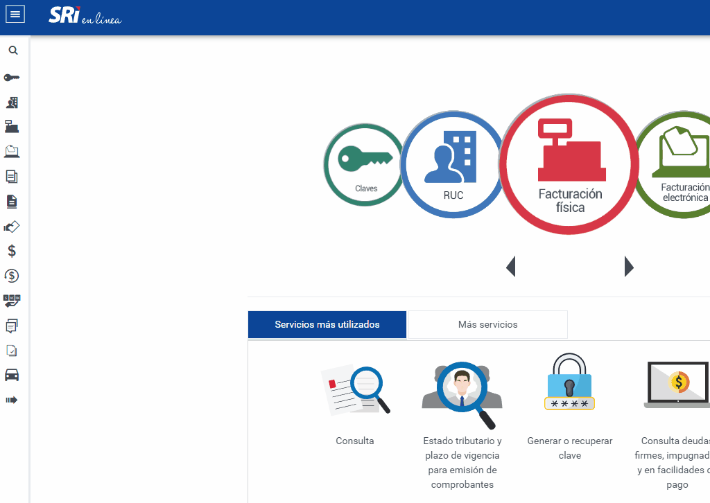Open the key icon in sidebar

12,77
